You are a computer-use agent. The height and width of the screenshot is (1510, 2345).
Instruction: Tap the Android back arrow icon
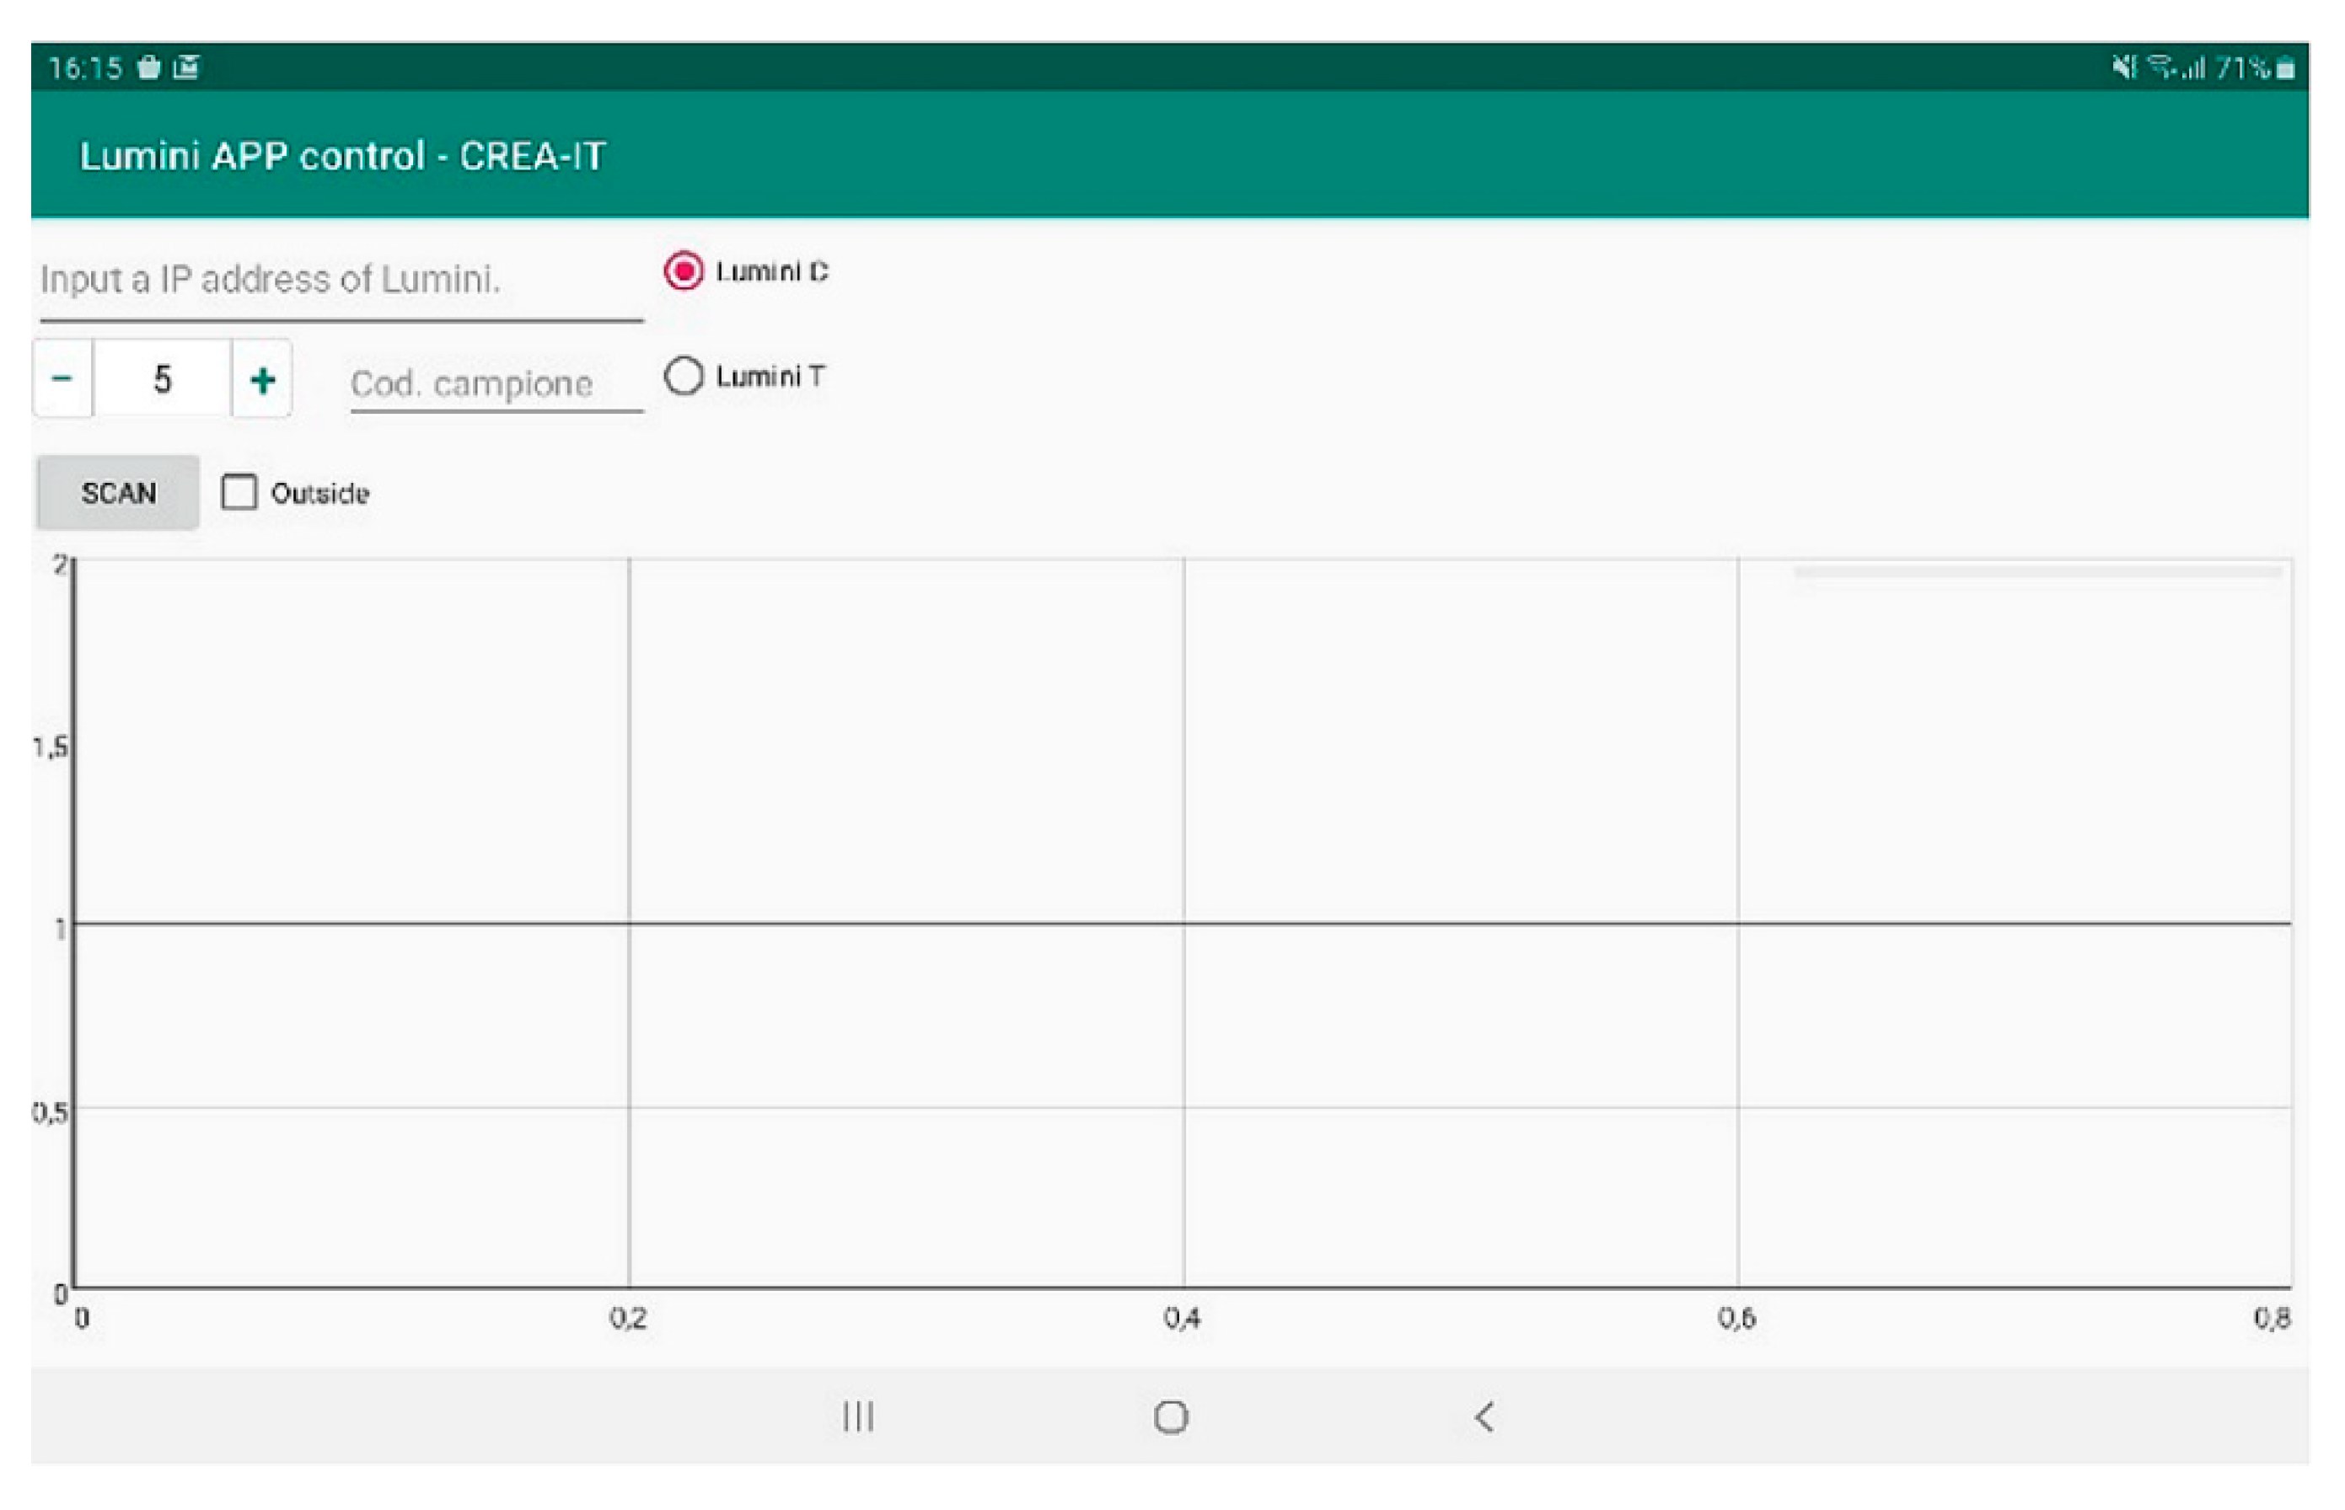tap(1484, 1416)
